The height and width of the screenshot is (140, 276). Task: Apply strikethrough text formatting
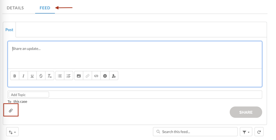[41, 76]
